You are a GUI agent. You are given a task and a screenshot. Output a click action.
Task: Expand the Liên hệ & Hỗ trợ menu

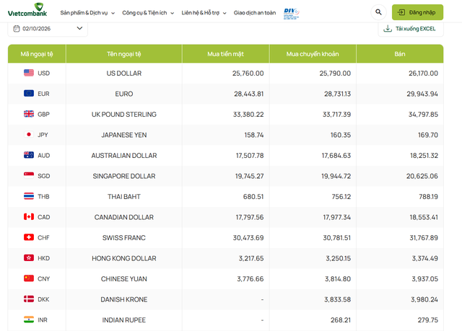[204, 13]
